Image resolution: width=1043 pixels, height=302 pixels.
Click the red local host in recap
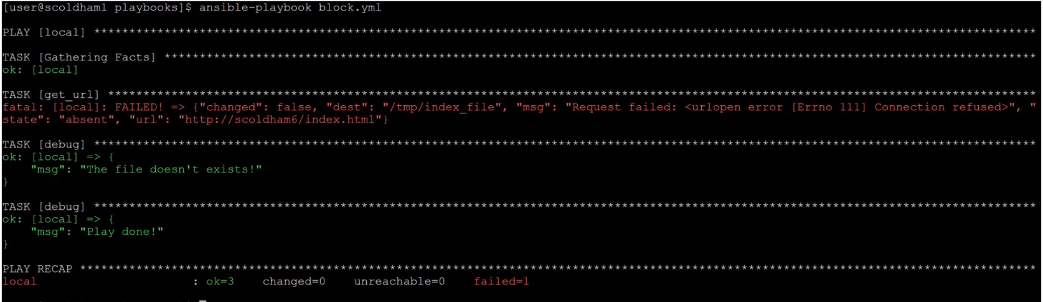(x=19, y=281)
